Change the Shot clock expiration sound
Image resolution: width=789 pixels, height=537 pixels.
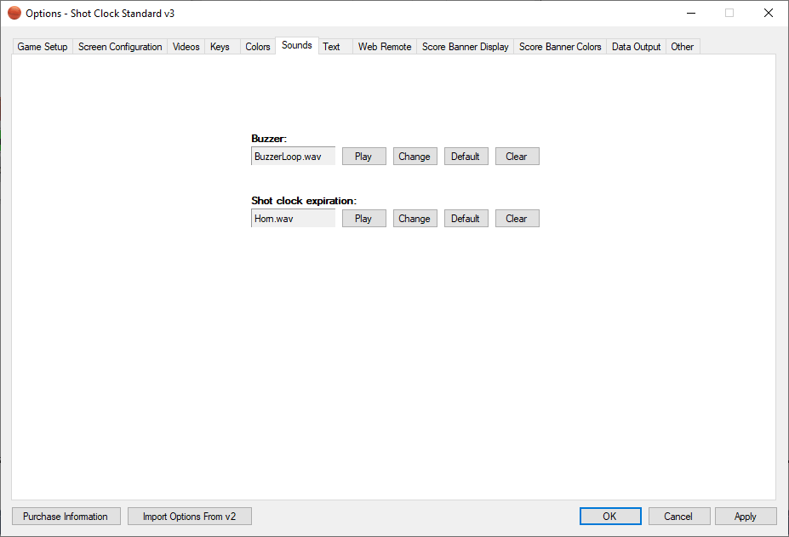(x=415, y=219)
